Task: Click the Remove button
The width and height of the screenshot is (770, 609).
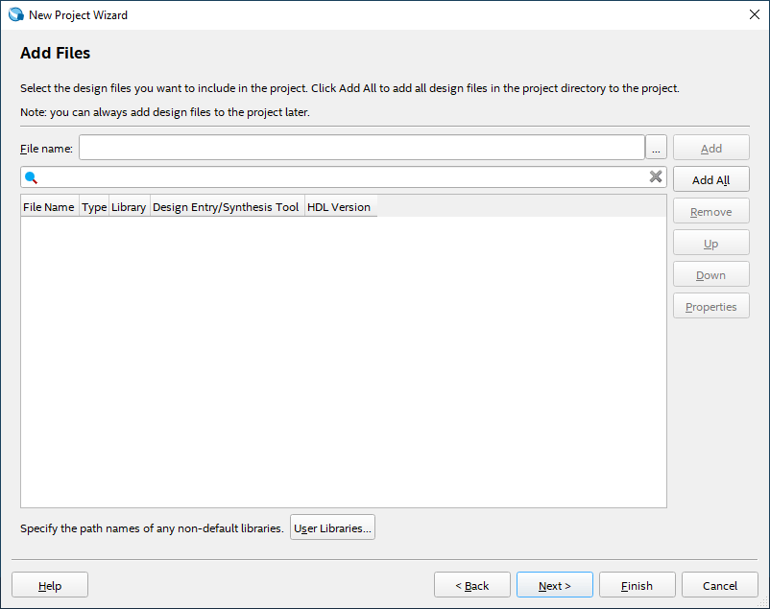Action: pyautogui.click(x=710, y=212)
